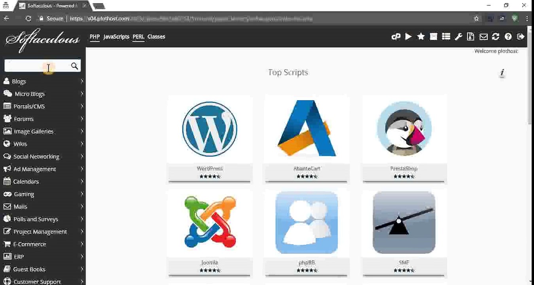
Task: Click the Wikis globe icon
Action: tap(7, 144)
